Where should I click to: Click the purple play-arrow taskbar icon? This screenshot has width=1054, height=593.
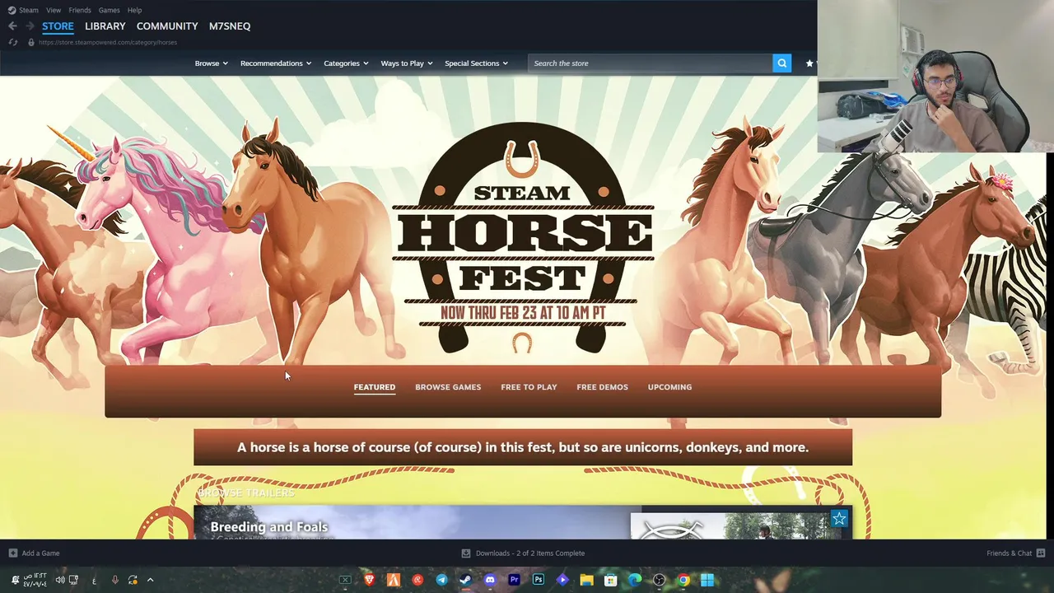click(562, 580)
